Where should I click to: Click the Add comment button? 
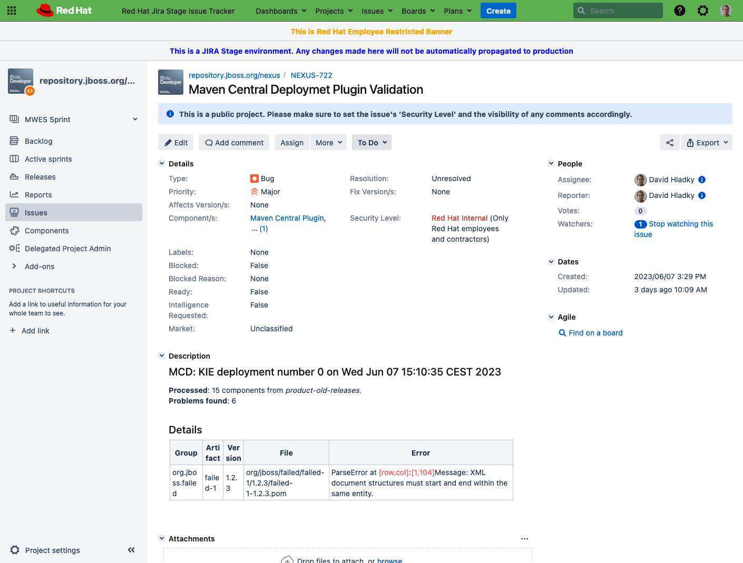point(234,143)
